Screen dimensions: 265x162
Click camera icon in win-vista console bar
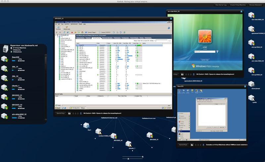(x=182, y=74)
